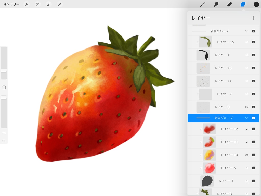This screenshot has height=196, width=261.
Task: Select the レイヤー 7 row label
Action: click(224, 94)
